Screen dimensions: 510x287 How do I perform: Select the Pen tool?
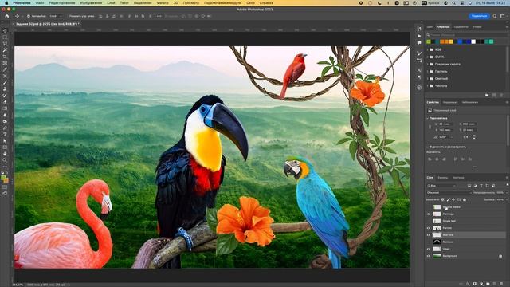[5, 128]
